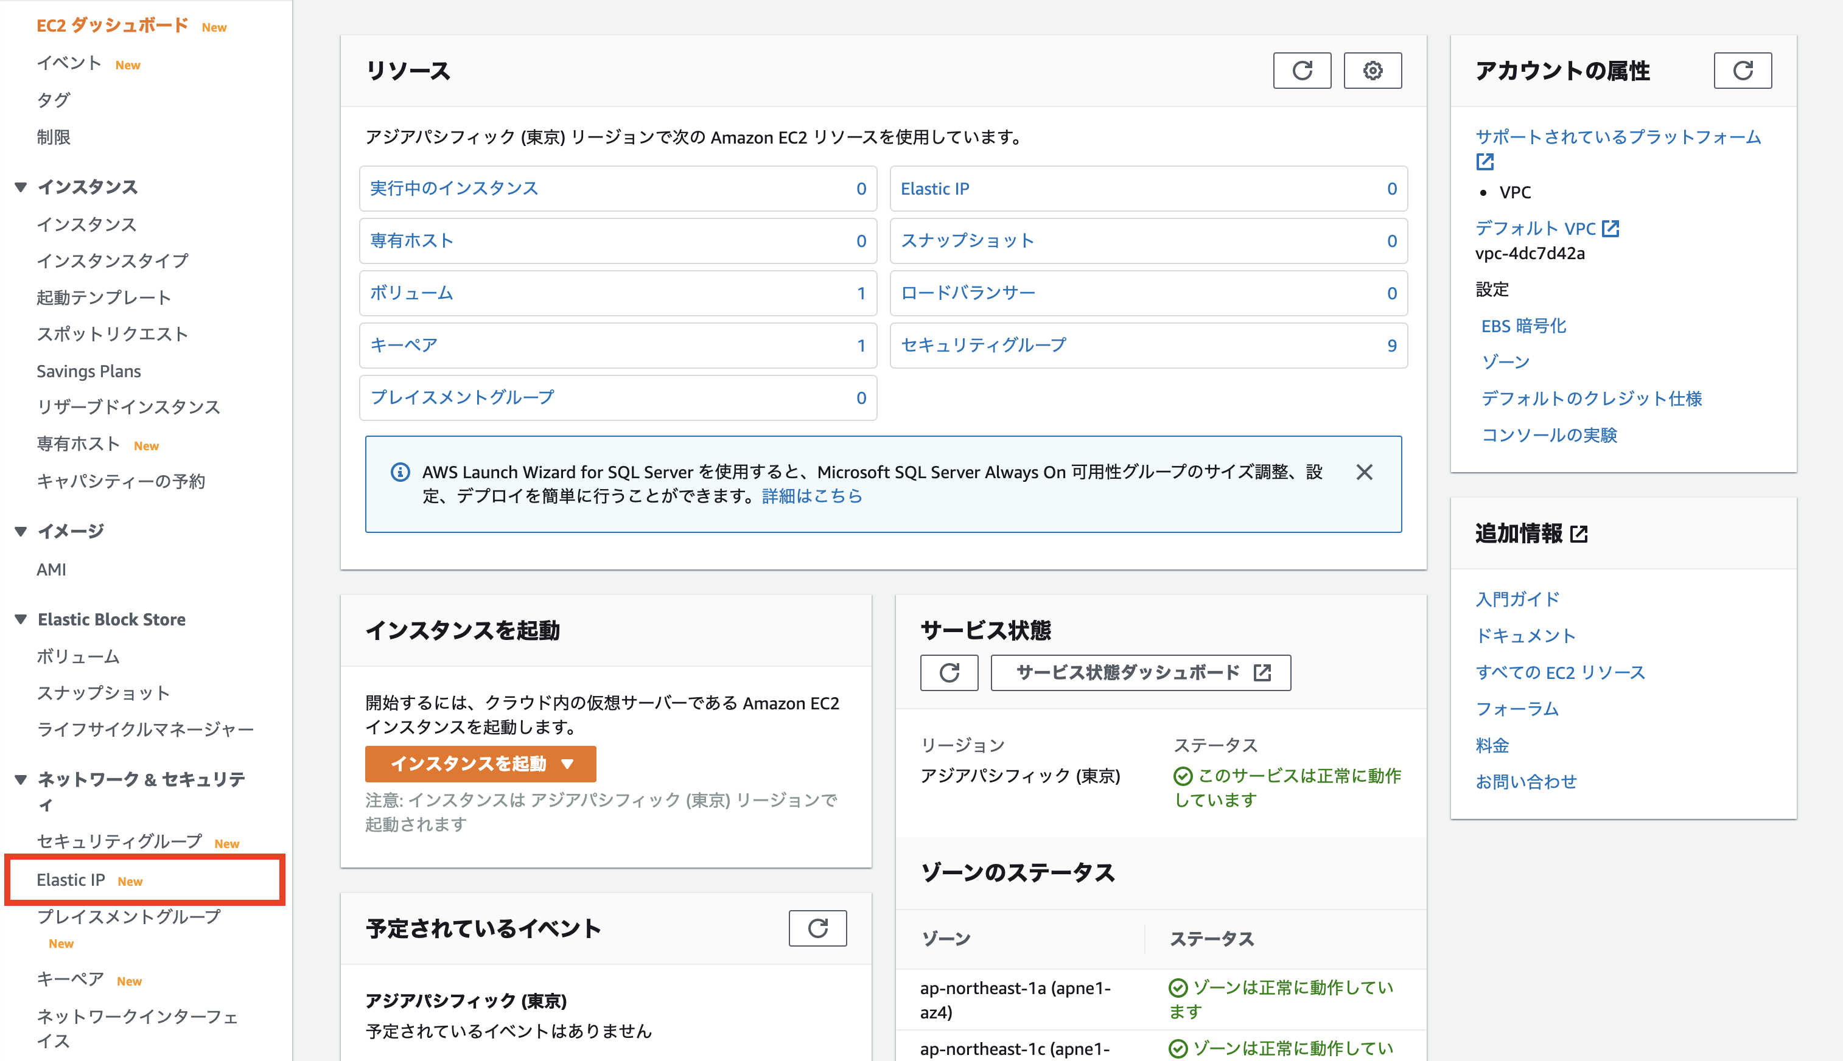Open ゾーン settings link
Viewport: 1843px width, 1061px height.
pyautogui.click(x=1506, y=362)
